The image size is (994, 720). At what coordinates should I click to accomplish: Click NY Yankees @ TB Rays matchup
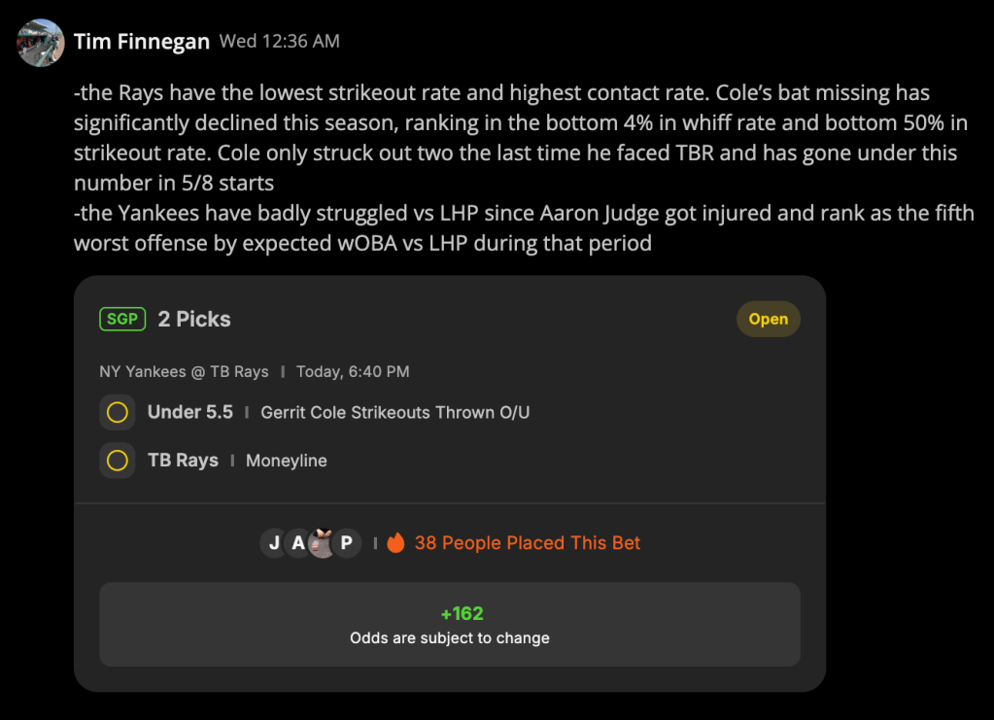(x=184, y=371)
